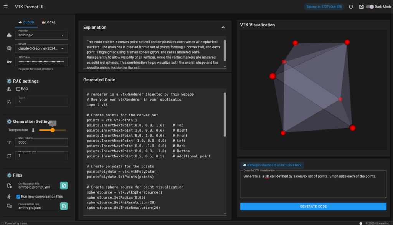Open the Provider dropdown
This screenshot has height=225, width=393.
(x=41, y=35)
